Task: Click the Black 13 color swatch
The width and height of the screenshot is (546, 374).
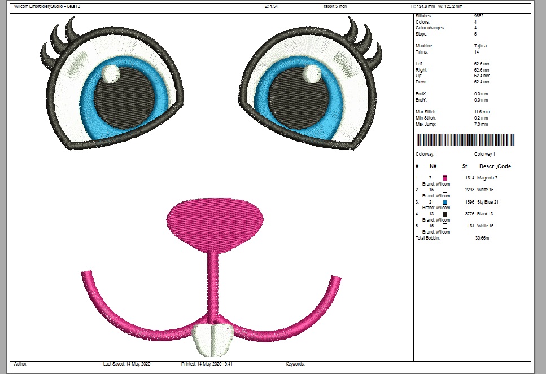Action: [445, 214]
